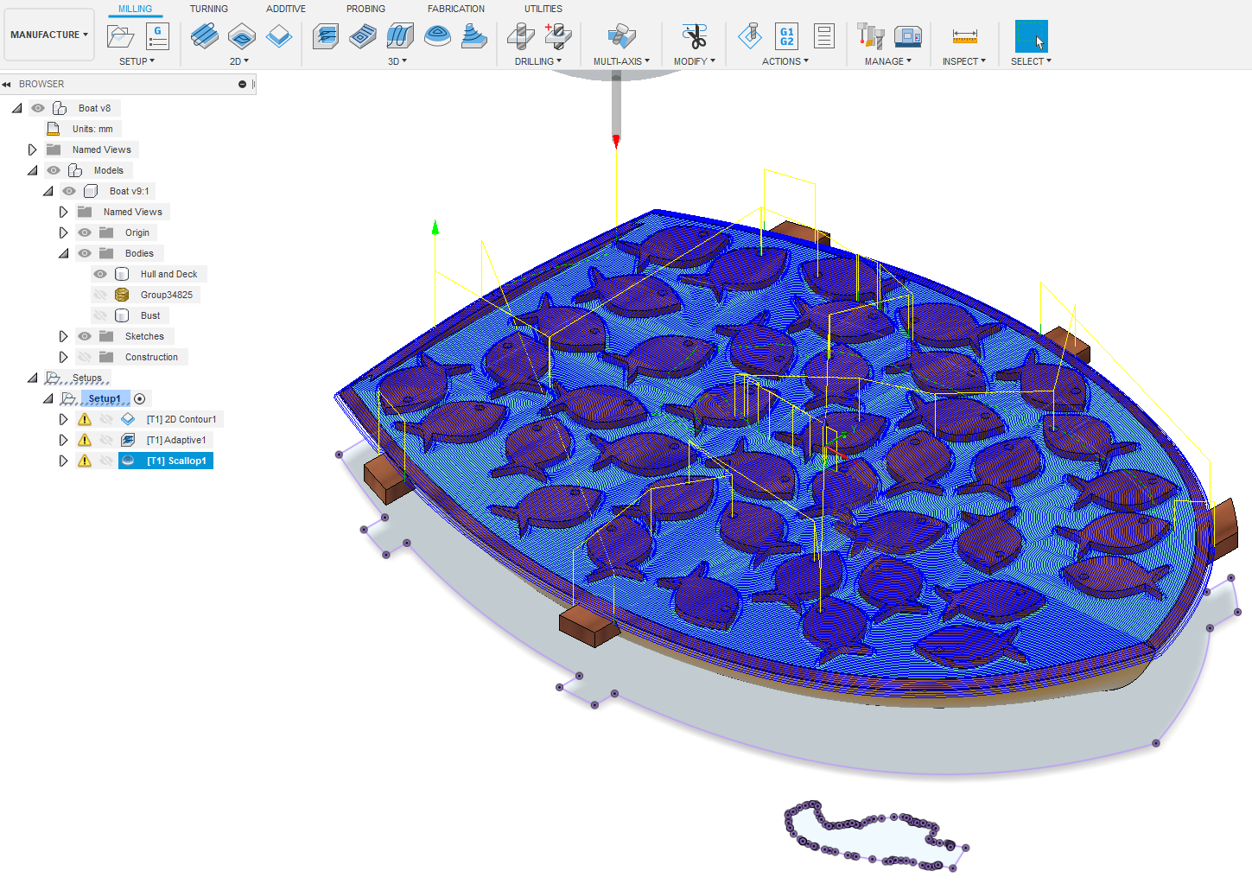Screen dimensions: 1252x884
Task: Open the Manufacture workspace dropdown
Action: coord(49,35)
